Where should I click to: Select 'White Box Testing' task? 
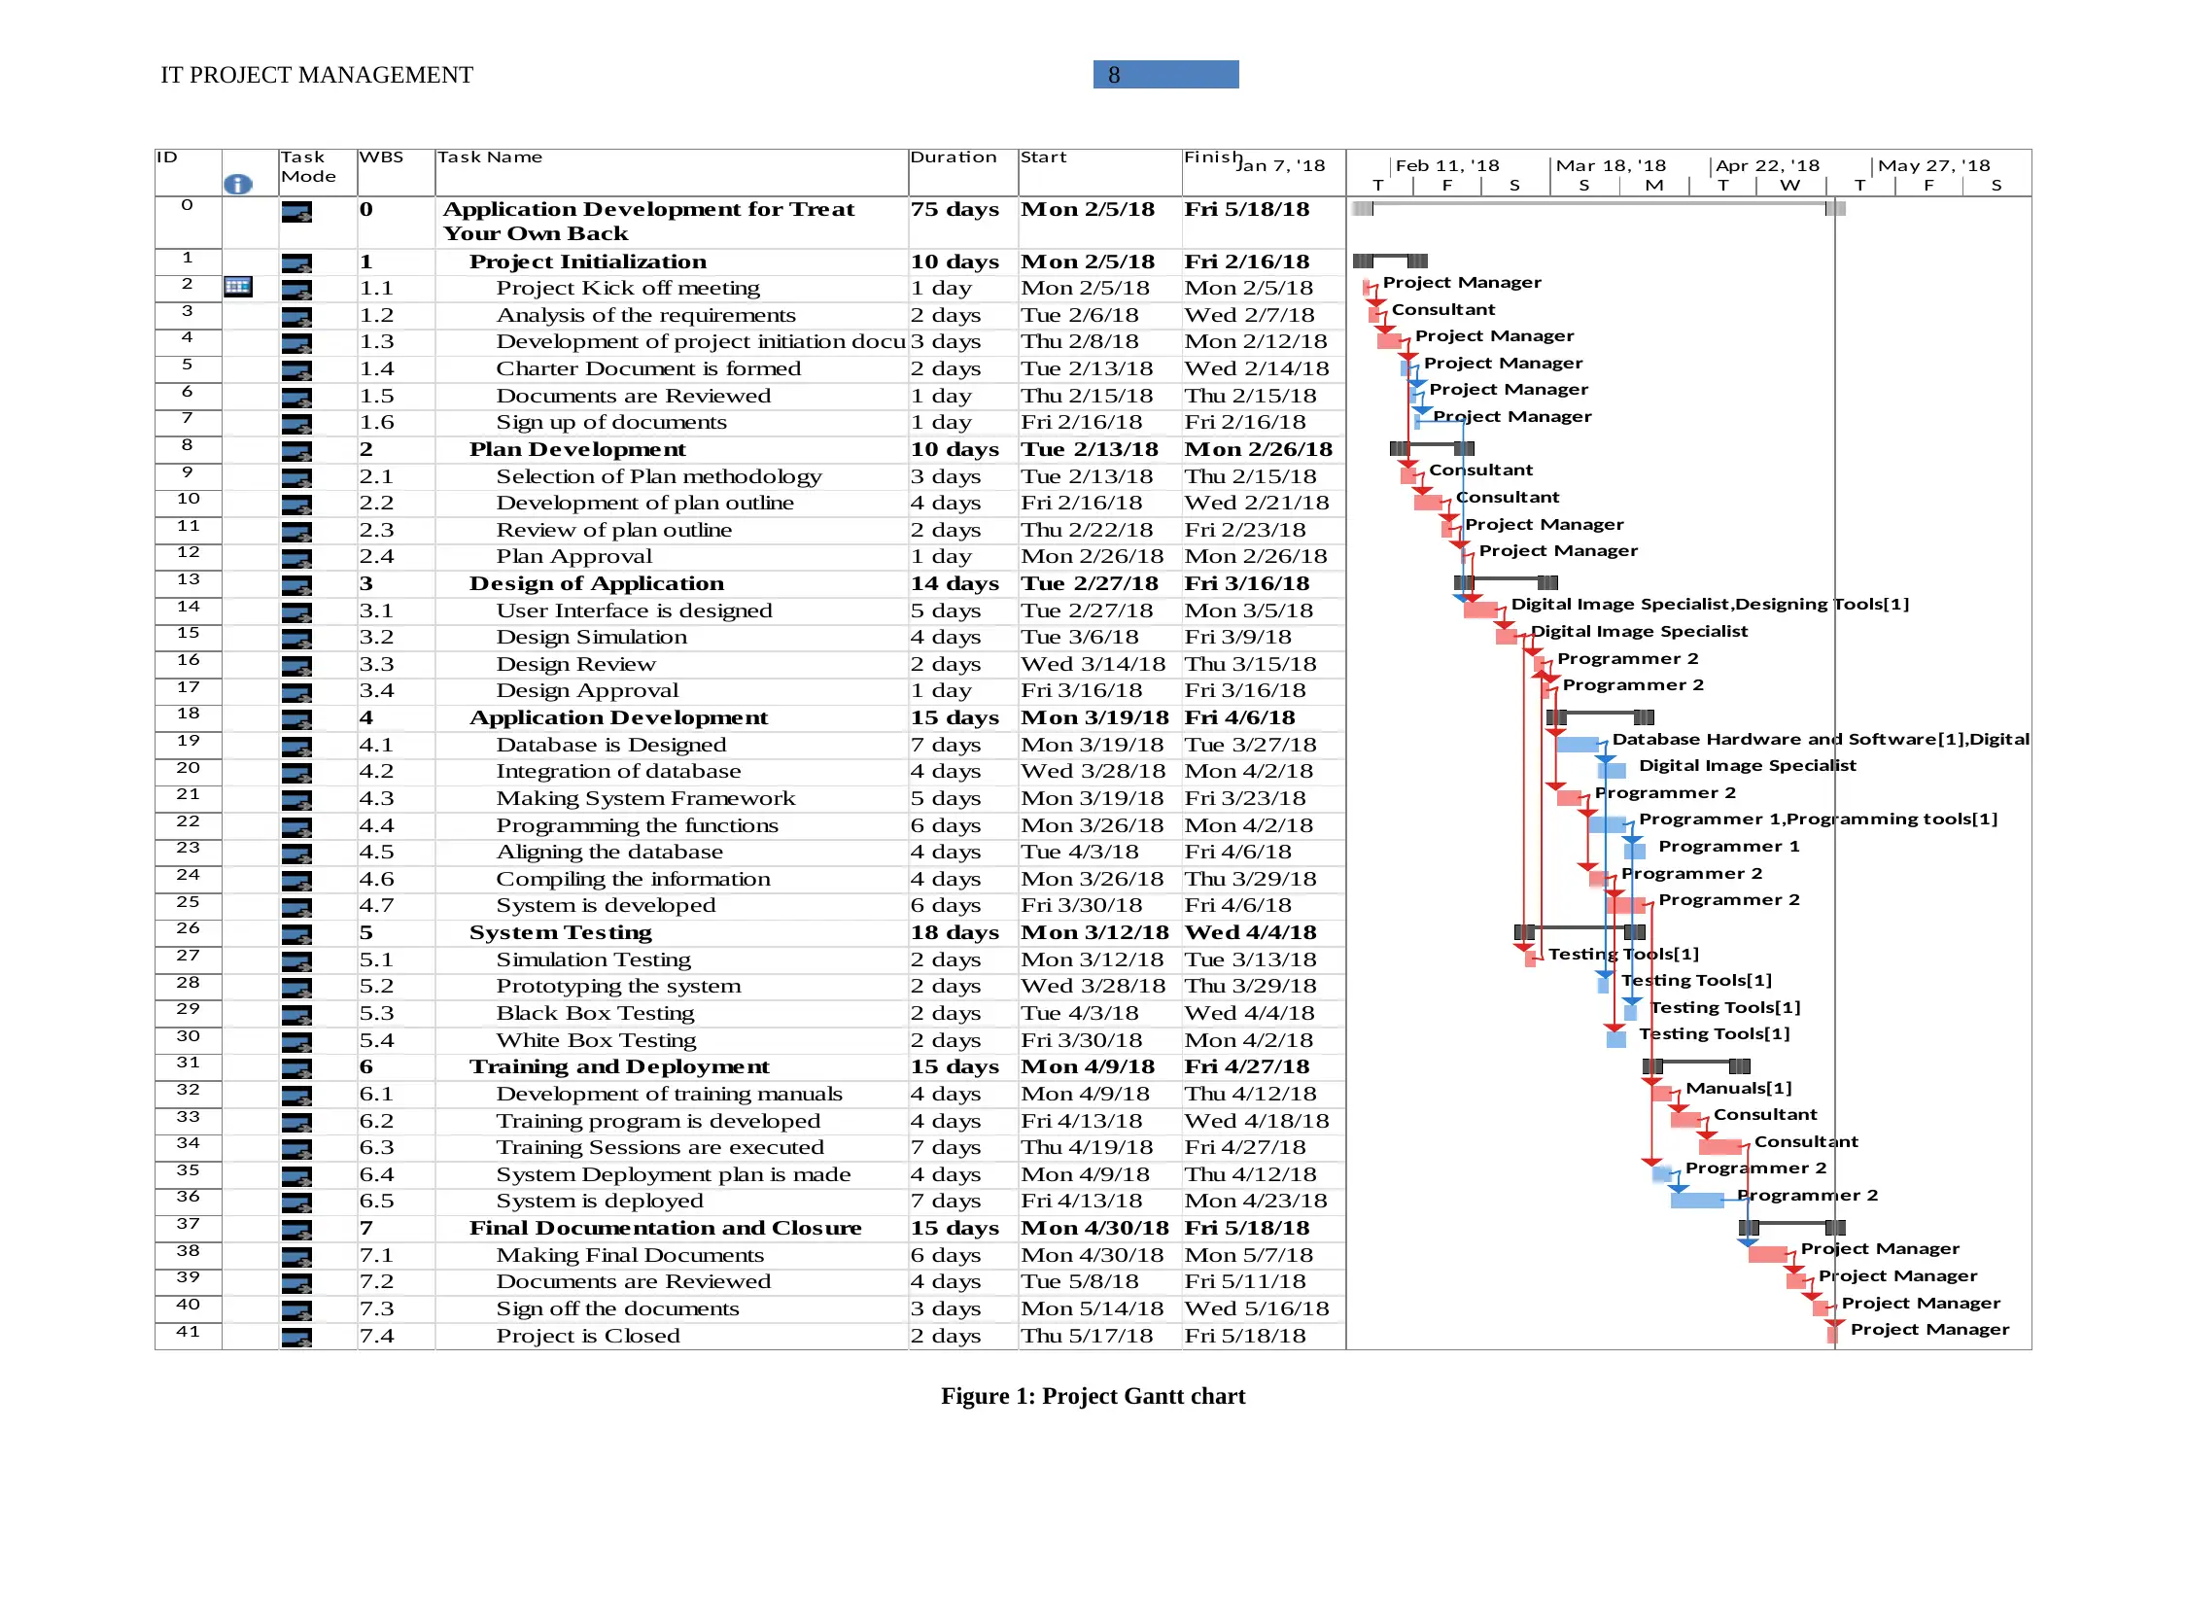tap(596, 1040)
